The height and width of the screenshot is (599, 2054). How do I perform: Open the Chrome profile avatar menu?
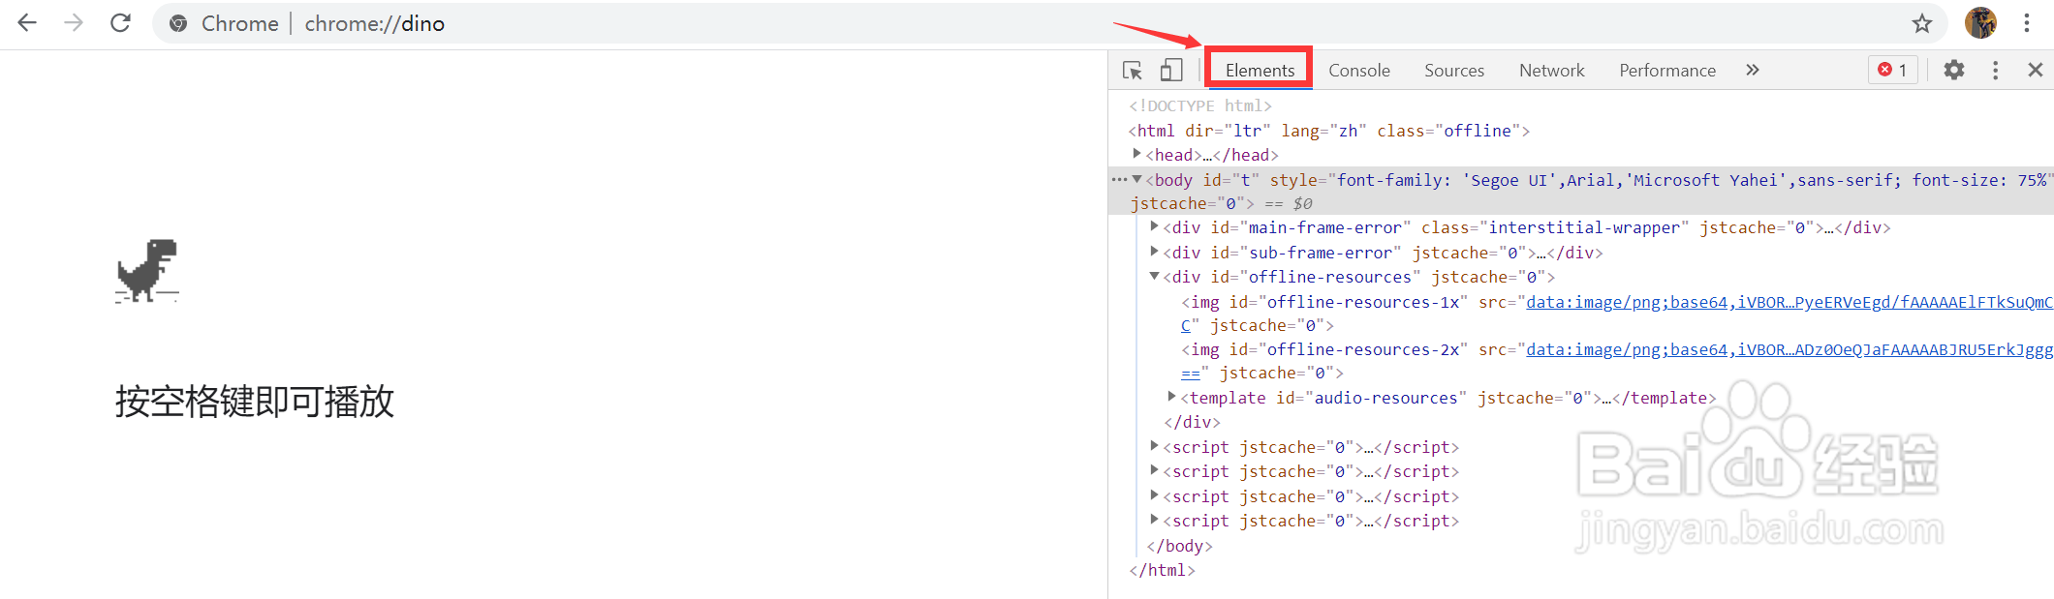(x=1980, y=23)
